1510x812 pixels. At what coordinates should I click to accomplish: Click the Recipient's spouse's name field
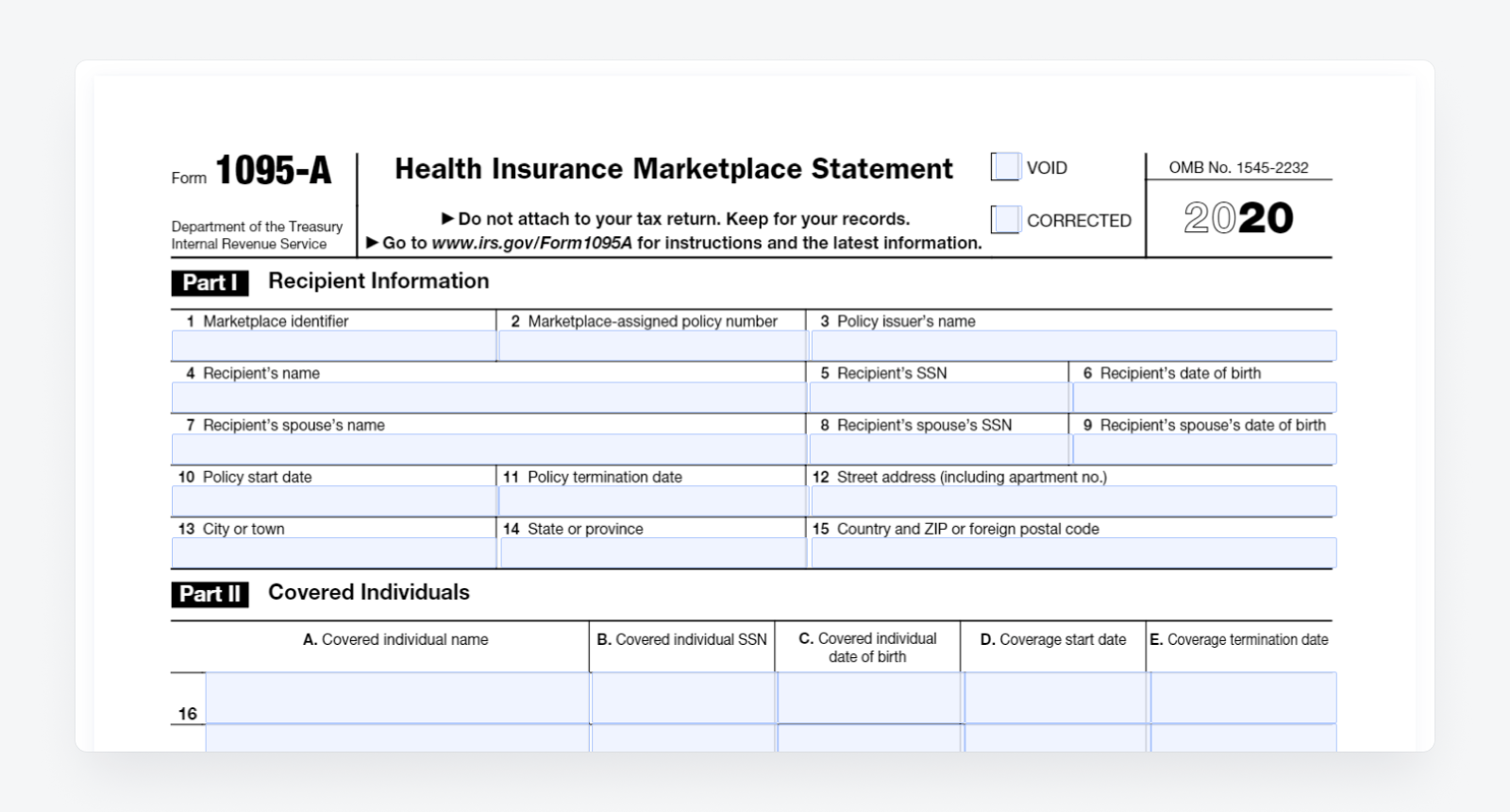coord(488,449)
